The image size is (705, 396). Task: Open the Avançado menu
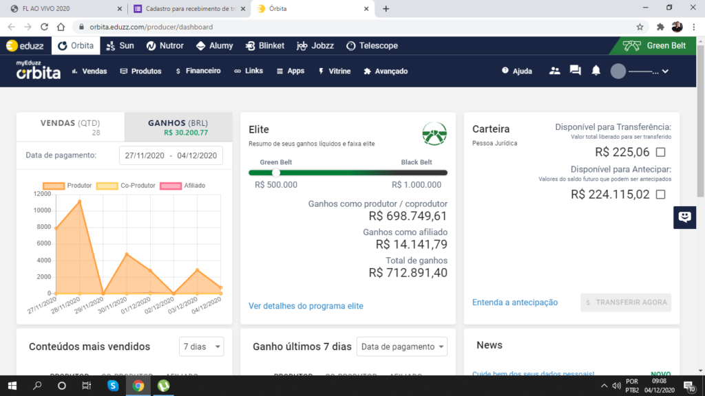386,71
